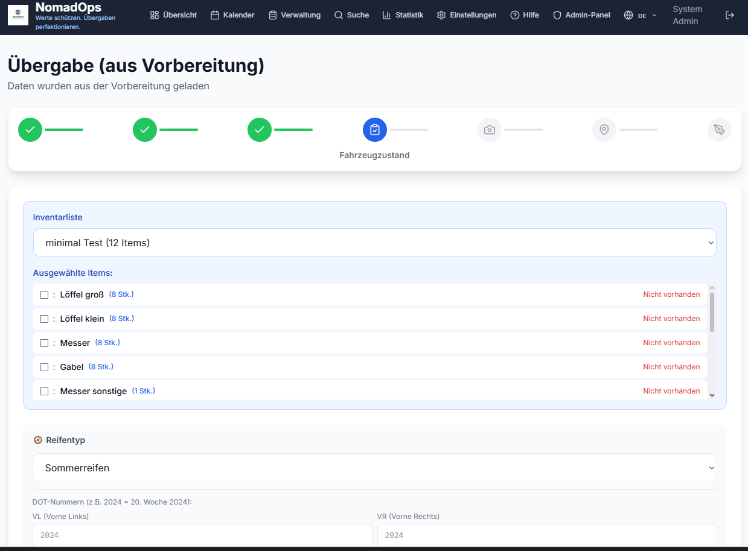
Task: Open the Admin-Panel menu item
Action: (x=581, y=15)
